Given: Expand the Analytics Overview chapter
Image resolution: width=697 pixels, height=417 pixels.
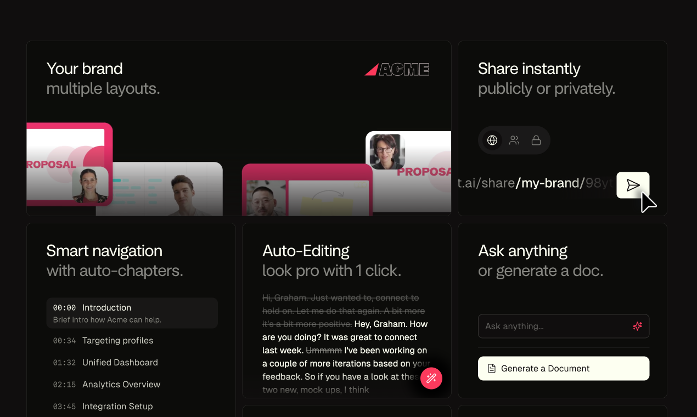Looking at the screenshot, I should [121, 384].
